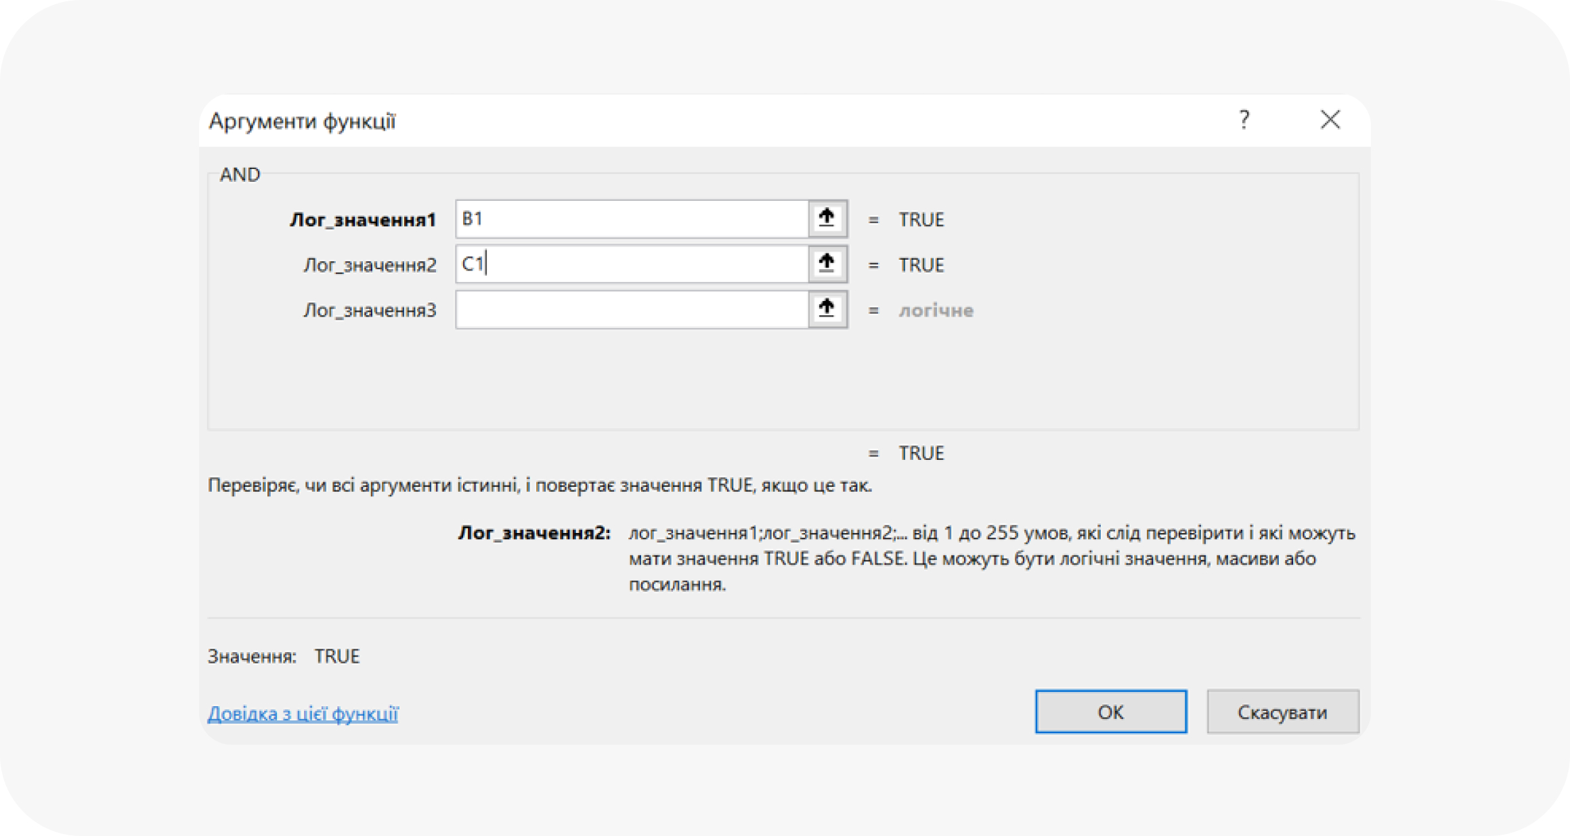This screenshot has height=836, width=1570.
Task: Click the greyed логічне placeholder text
Action: point(936,310)
